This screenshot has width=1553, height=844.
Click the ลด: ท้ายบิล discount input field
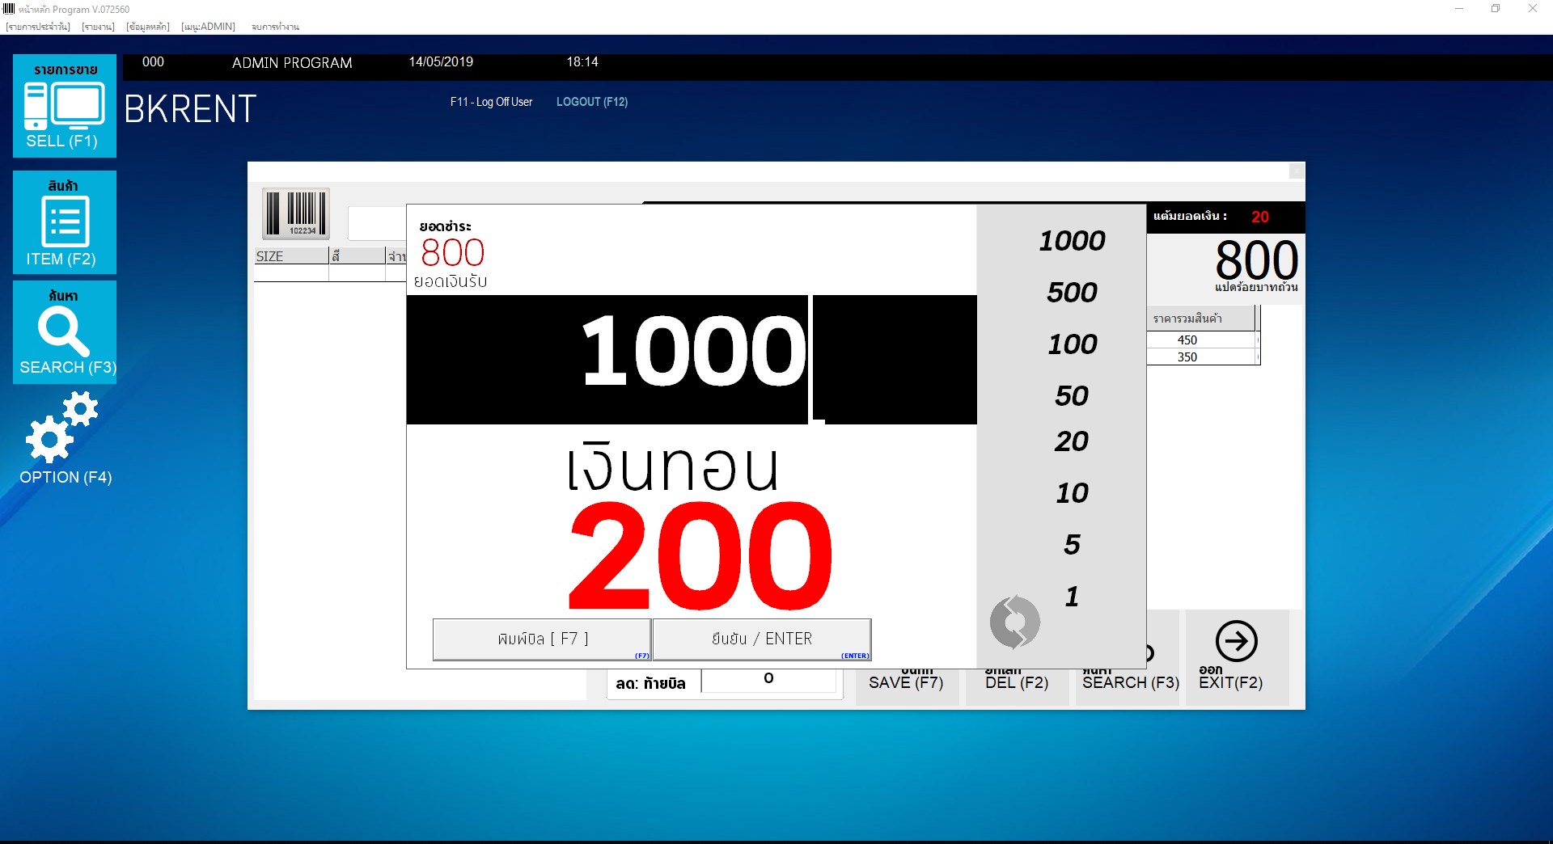click(768, 679)
